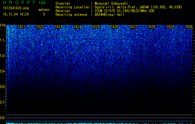Screen dimensions: 195x124
Task: Click the HROFFT 1.0.0 title text
Action: (x=24, y=2)
